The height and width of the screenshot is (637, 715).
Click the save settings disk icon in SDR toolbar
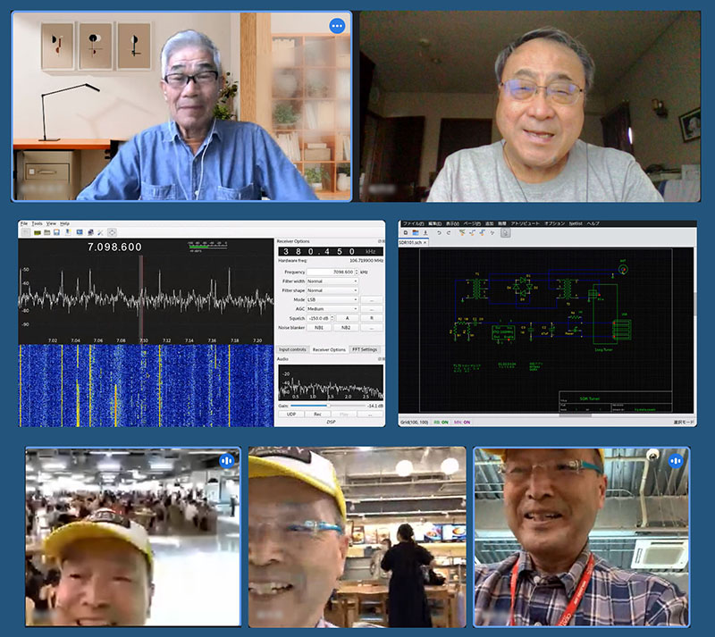pyautogui.click(x=56, y=232)
